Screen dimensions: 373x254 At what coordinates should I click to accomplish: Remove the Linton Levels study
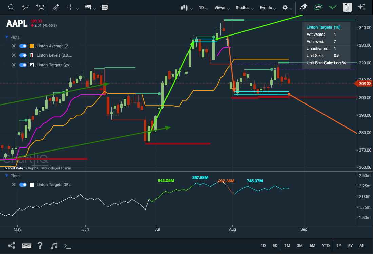tap(14, 55)
